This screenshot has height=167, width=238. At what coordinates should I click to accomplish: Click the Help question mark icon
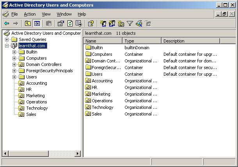pyautogui.click(x=91, y=23)
